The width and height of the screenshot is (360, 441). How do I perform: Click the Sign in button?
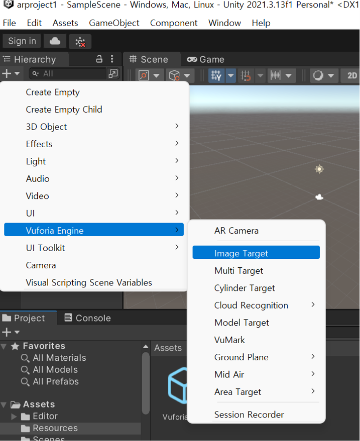tap(22, 41)
